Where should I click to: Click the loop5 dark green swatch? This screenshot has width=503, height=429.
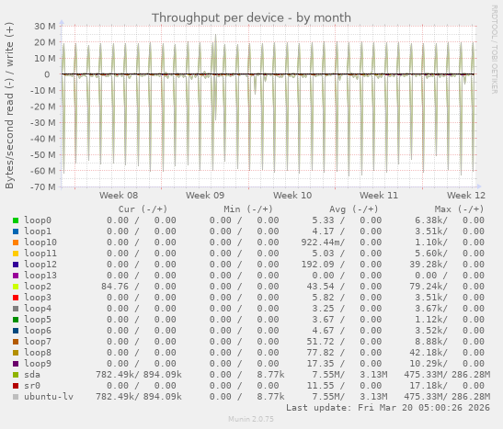pos(16,320)
